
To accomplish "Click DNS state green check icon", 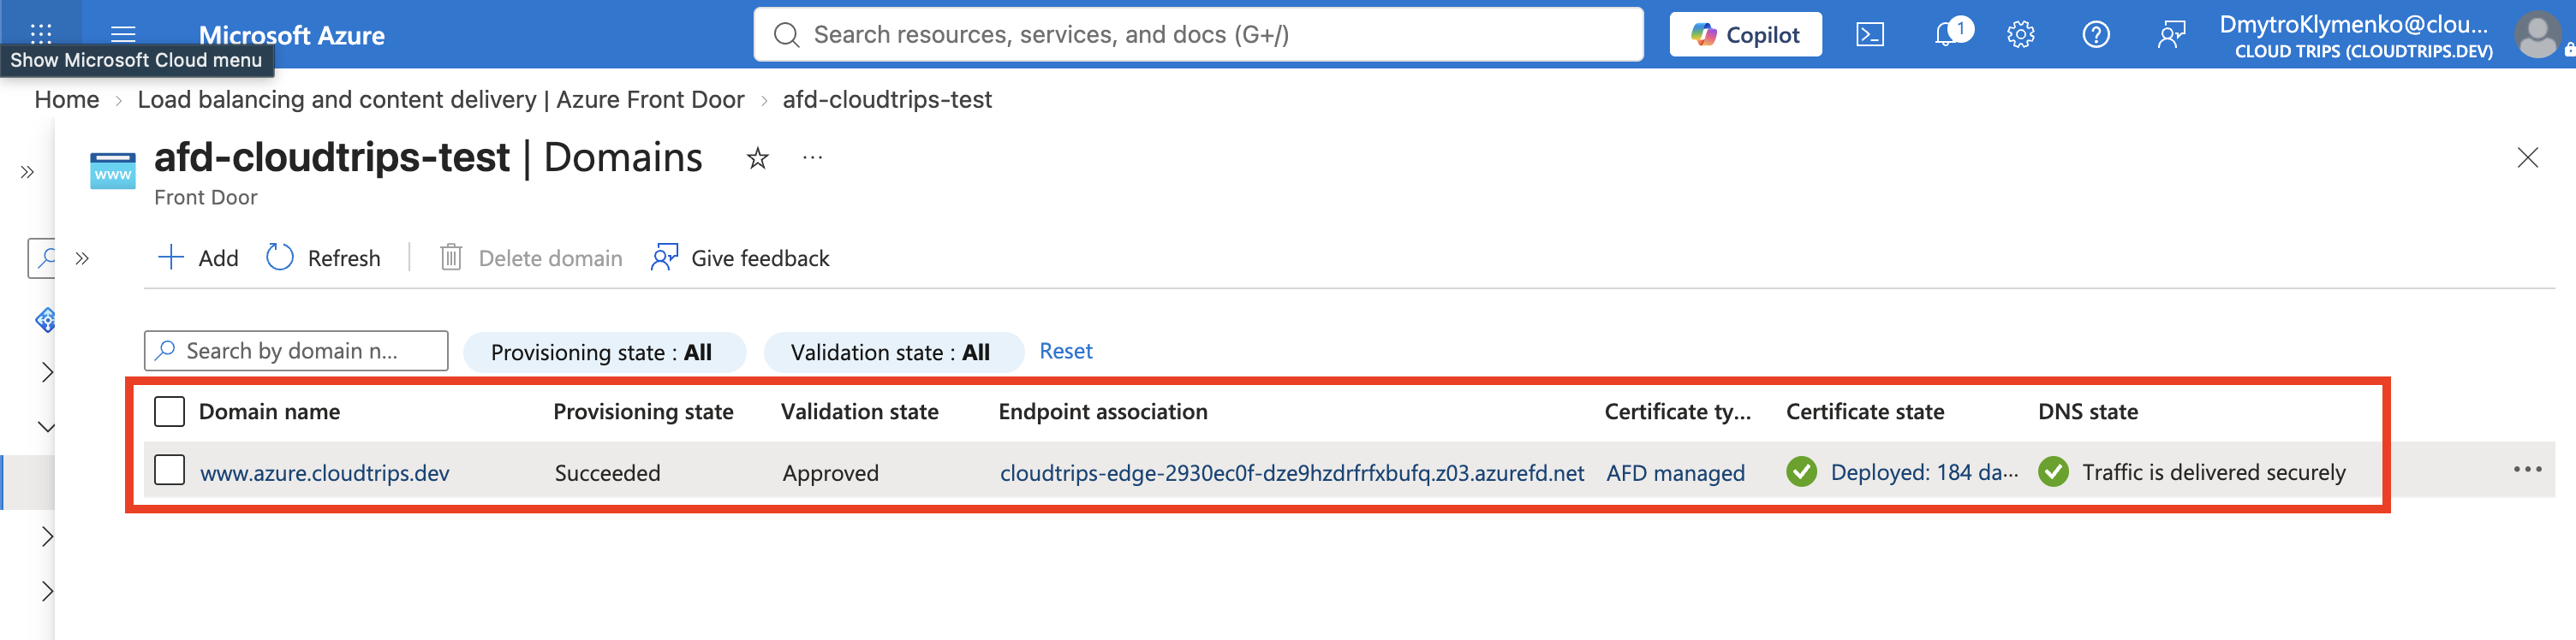I will point(2053,471).
